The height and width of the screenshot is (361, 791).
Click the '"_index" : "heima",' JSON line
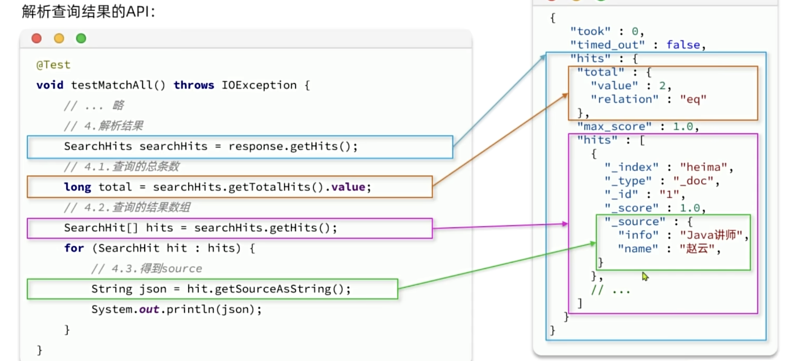pyautogui.click(x=669, y=167)
